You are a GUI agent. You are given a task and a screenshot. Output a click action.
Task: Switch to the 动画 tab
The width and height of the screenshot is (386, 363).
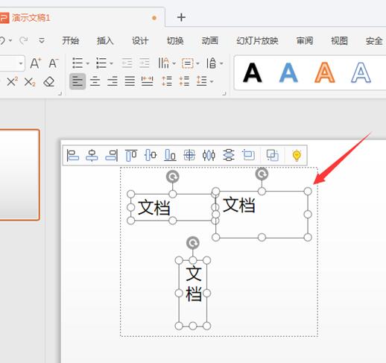click(x=209, y=41)
